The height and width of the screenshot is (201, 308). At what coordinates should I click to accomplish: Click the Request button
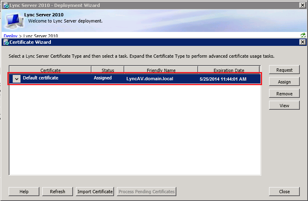point(284,70)
